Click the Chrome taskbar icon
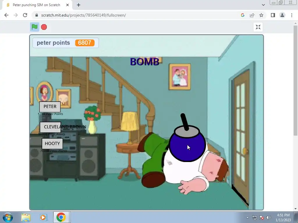This screenshot has width=298, height=223. click(61, 217)
